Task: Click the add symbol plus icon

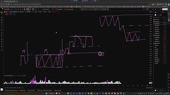Action: coord(11,9)
